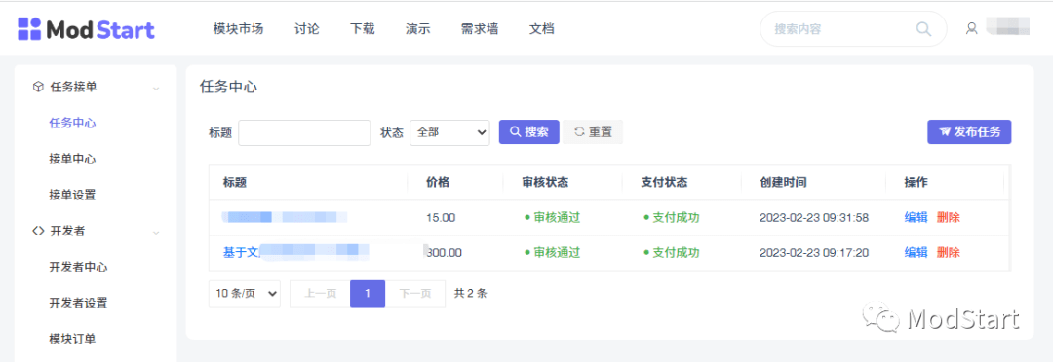1053x362 pixels.
Task: Delete the task priced 15.00
Action: click(949, 217)
